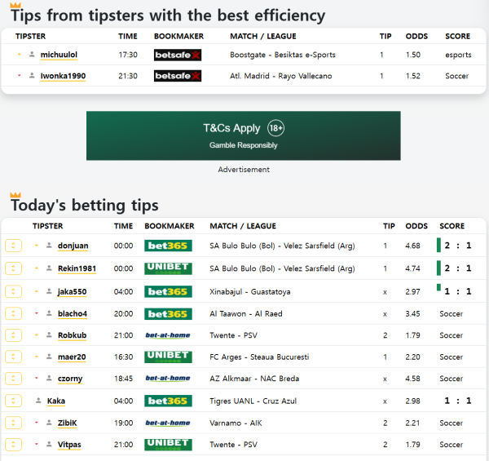The width and height of the screenshot is (489, 461).
Task: Expand the tip details for donjuan's row
Action: pyautogui.click(x=13, y=246)
